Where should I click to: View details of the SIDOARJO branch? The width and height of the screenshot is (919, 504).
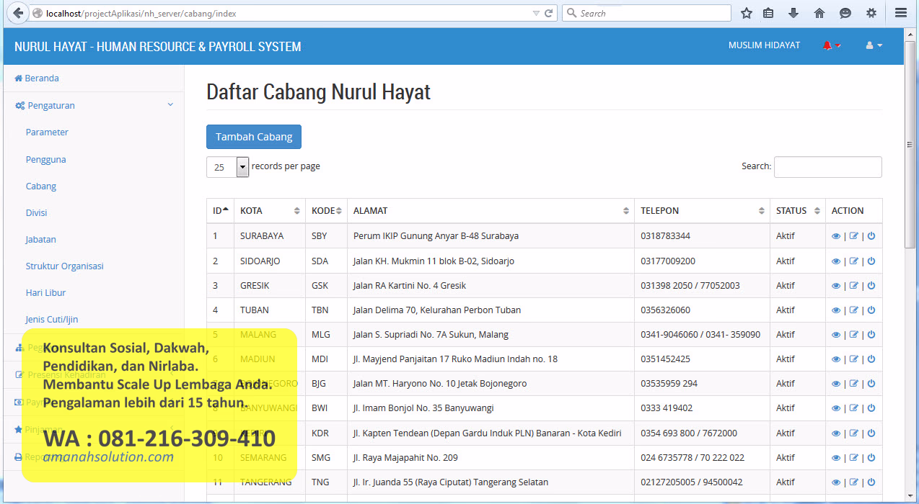click(836, 261)
